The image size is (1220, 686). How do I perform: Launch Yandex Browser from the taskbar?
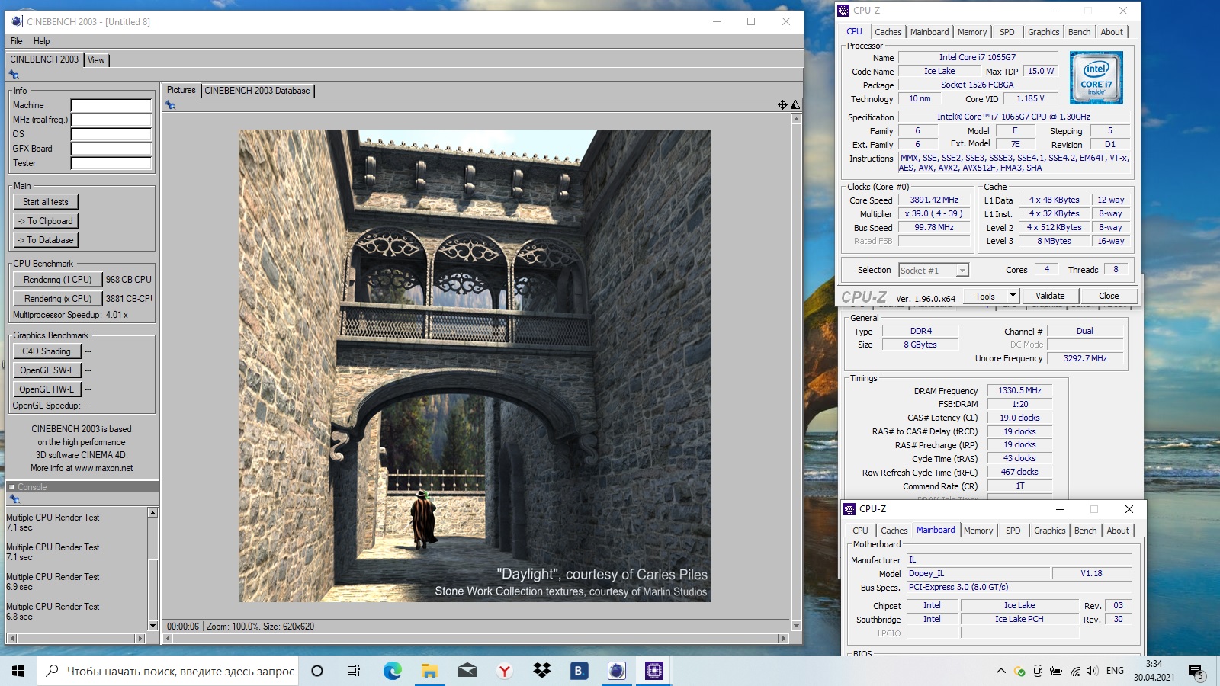pos(504,671)
